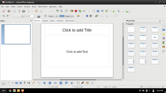
Task: Open the Slide Show menu
Action: pyautogui.click(x=43, y=6)
